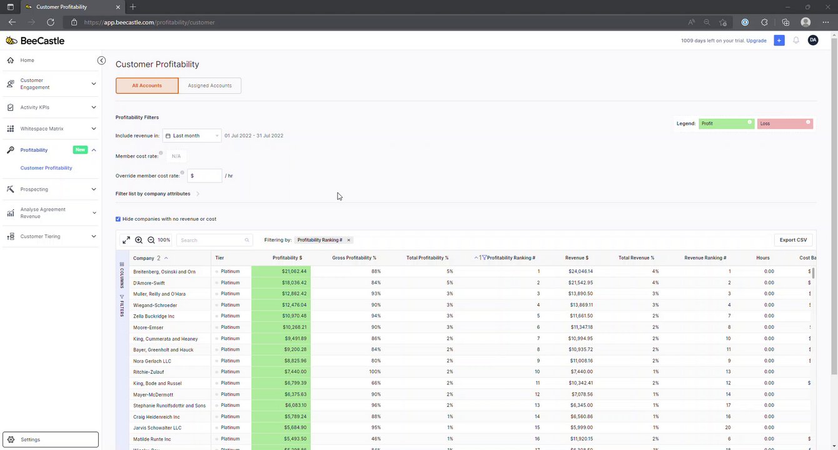Click the Member cost rate info icon

pos(161,153)
